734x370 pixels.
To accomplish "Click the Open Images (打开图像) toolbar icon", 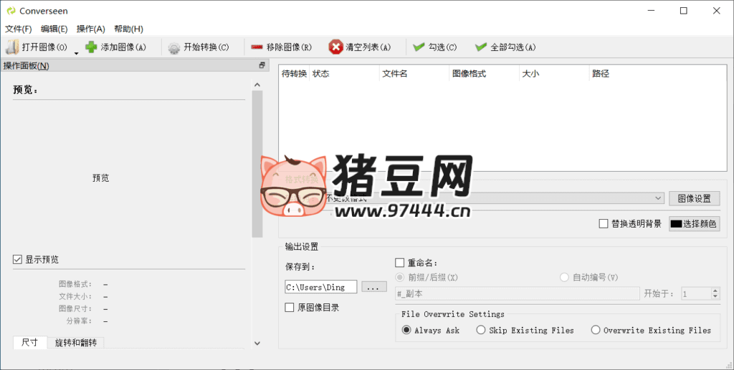I will click(12, 47).
